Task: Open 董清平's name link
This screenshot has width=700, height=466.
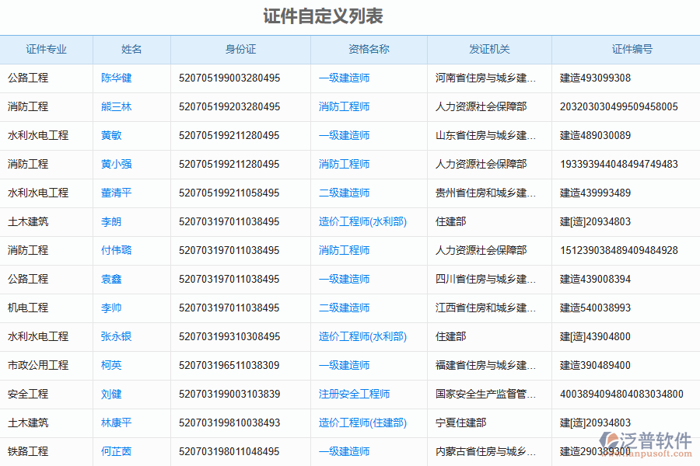Action: pyautogui.click(x=115, y=193)
